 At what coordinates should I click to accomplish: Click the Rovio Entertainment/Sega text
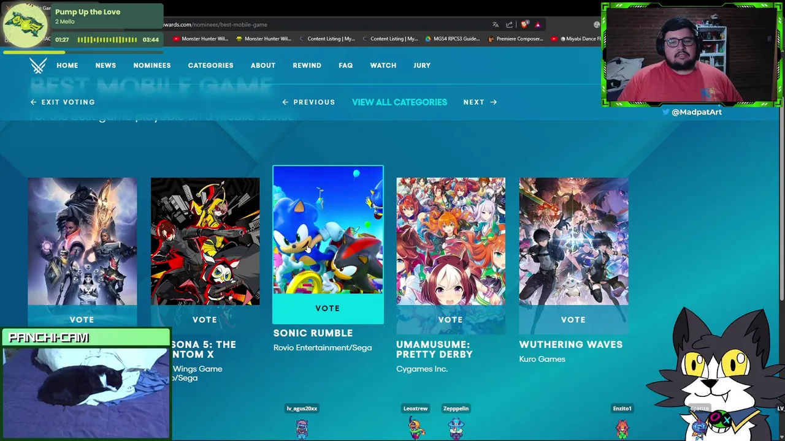(x=323, y=348)
